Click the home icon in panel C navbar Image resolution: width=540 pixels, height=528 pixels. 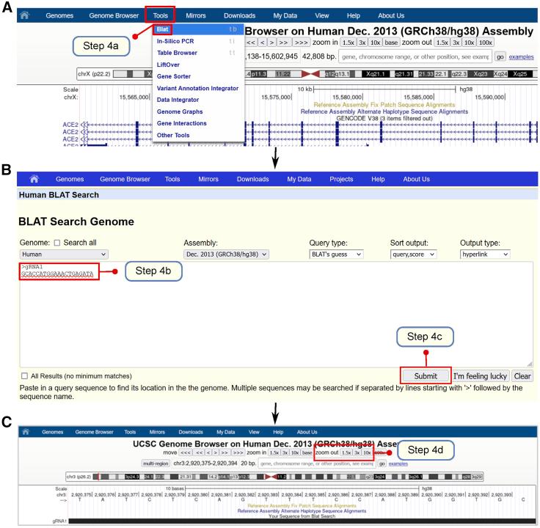[26, 432]
